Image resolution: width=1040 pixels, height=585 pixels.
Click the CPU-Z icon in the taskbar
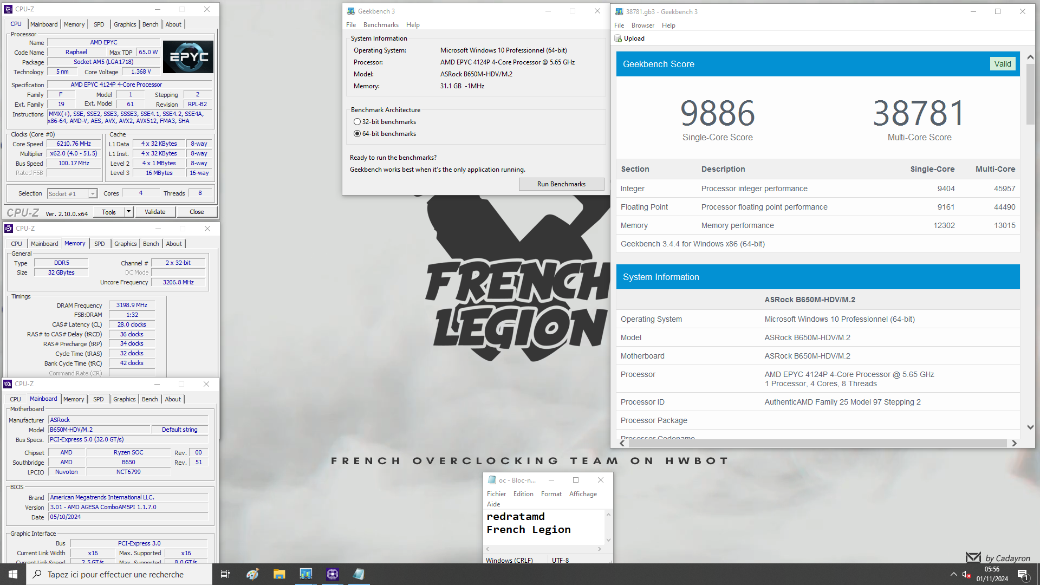pos(332,574)
